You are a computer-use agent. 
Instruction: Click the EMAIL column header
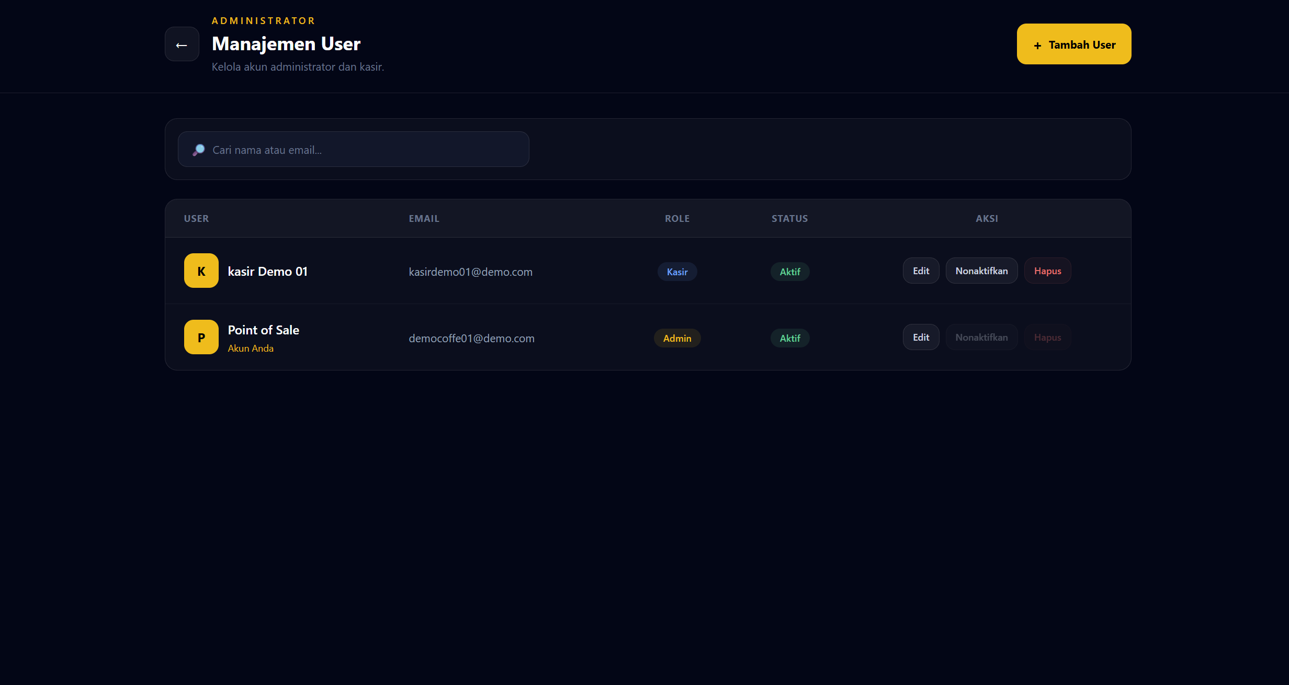(424, 218)
